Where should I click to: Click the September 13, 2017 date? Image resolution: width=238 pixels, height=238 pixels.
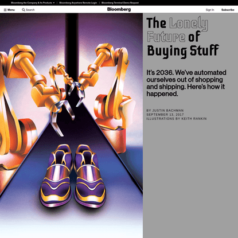(165, 115)
